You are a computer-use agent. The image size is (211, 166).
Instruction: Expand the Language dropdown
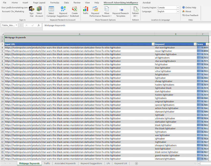click(x=178, y=11)
